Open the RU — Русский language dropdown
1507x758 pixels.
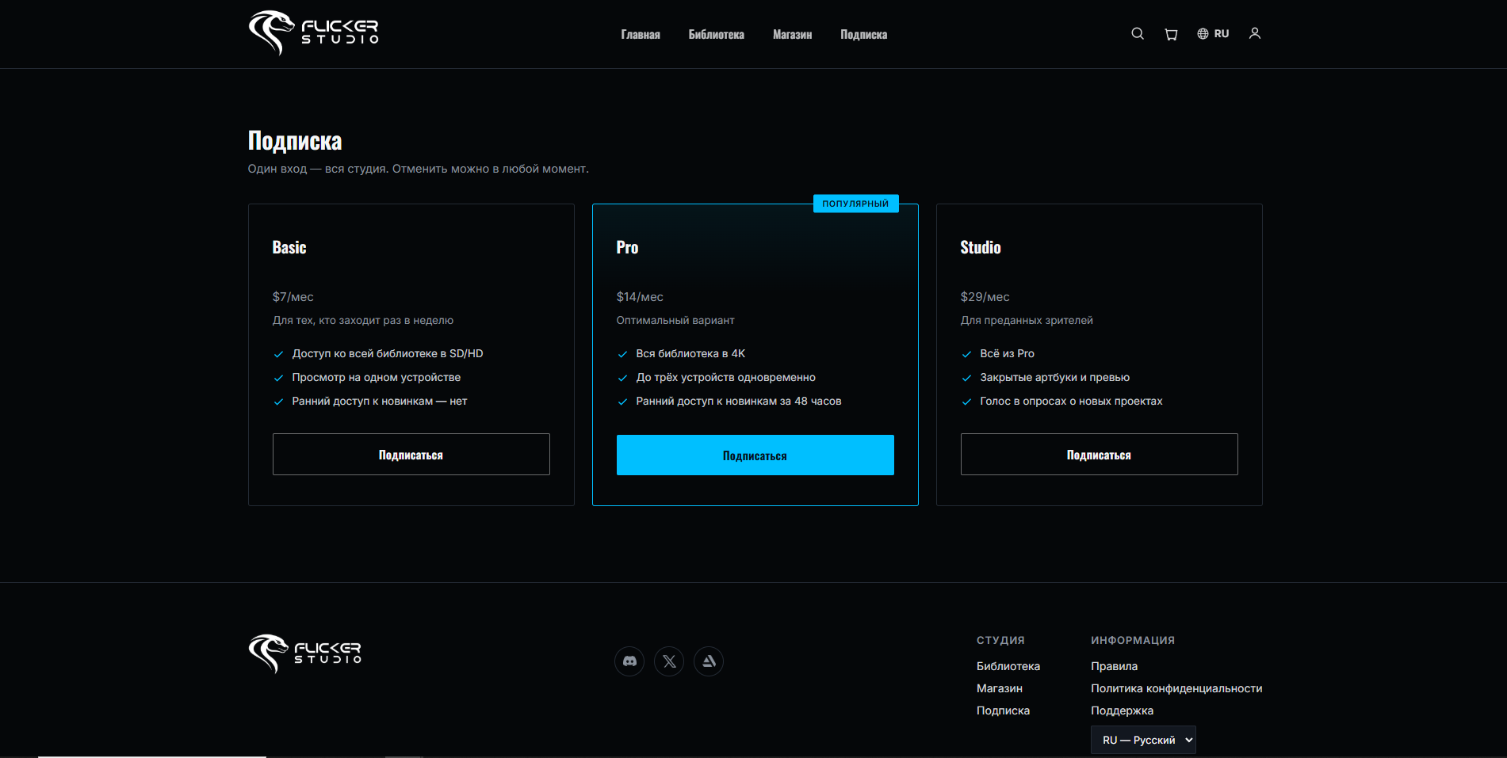click(1143, 740)
